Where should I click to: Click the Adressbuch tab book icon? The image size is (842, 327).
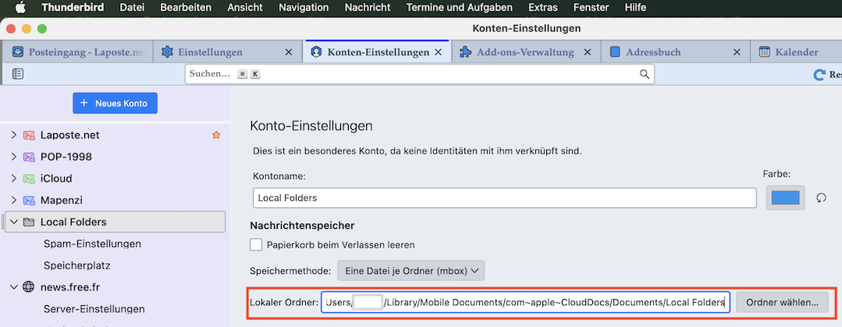[616, 52]
